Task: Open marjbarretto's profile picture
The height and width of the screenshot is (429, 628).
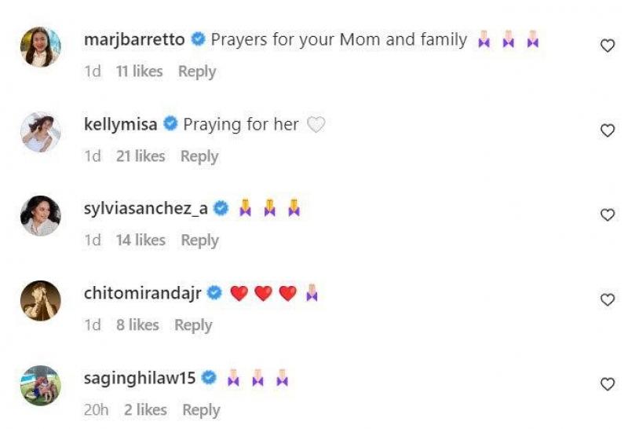Action: [41, 46]
